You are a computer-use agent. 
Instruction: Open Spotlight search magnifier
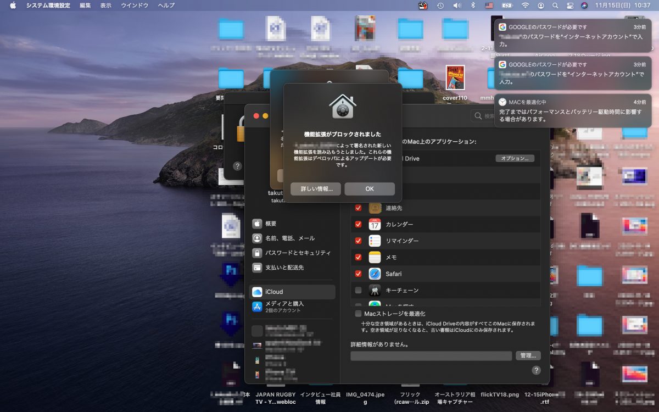[x=555, y=5]
